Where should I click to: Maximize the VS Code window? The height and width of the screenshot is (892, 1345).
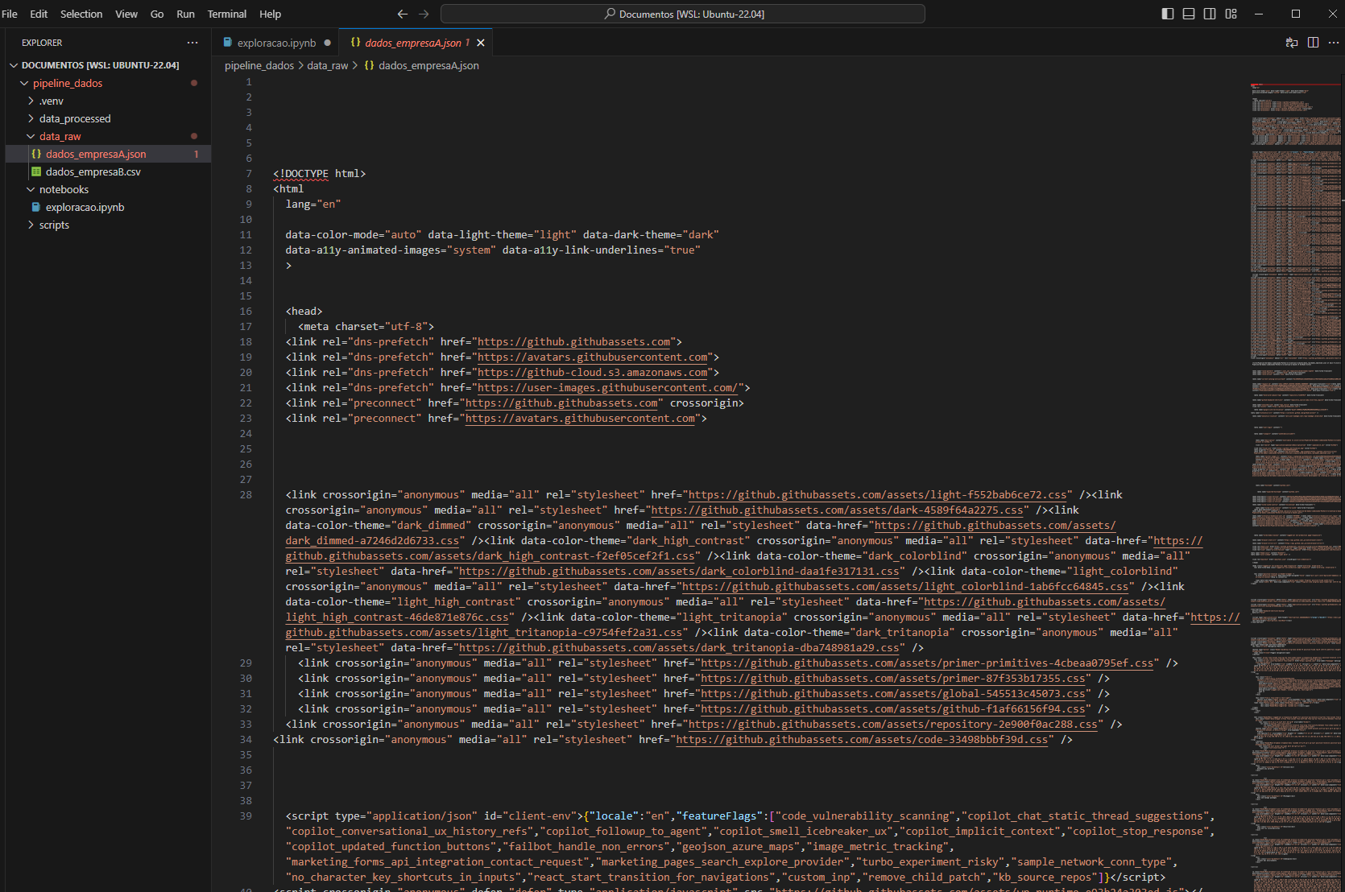click(x=1296, y=14)
